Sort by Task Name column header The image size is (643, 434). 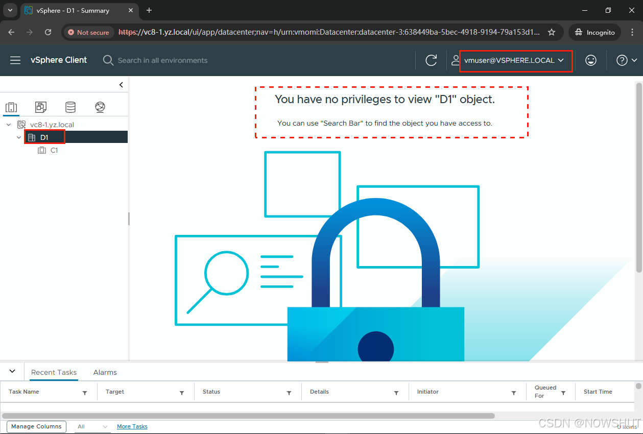24,392
